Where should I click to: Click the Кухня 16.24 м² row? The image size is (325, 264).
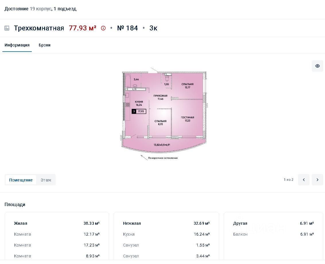(166, 234)
